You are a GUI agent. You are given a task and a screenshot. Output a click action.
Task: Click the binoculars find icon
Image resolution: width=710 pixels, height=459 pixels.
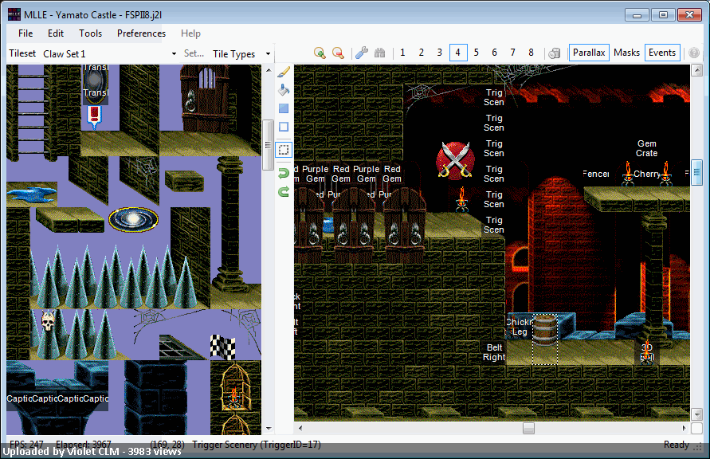click(x=380, y=53)
